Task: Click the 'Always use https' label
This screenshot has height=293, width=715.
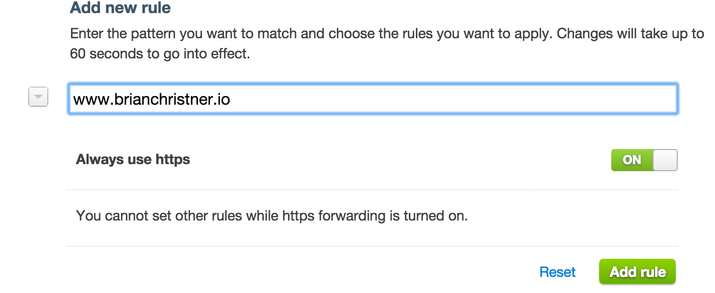Action: [x=132, y=159]
